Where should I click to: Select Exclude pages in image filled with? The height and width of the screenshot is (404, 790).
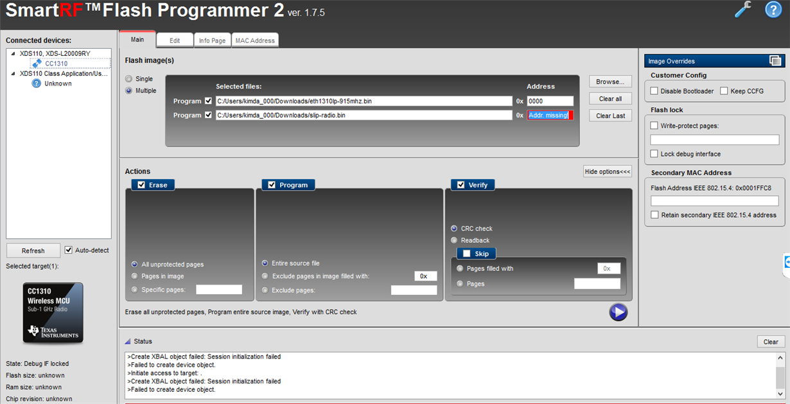point(265,276)
